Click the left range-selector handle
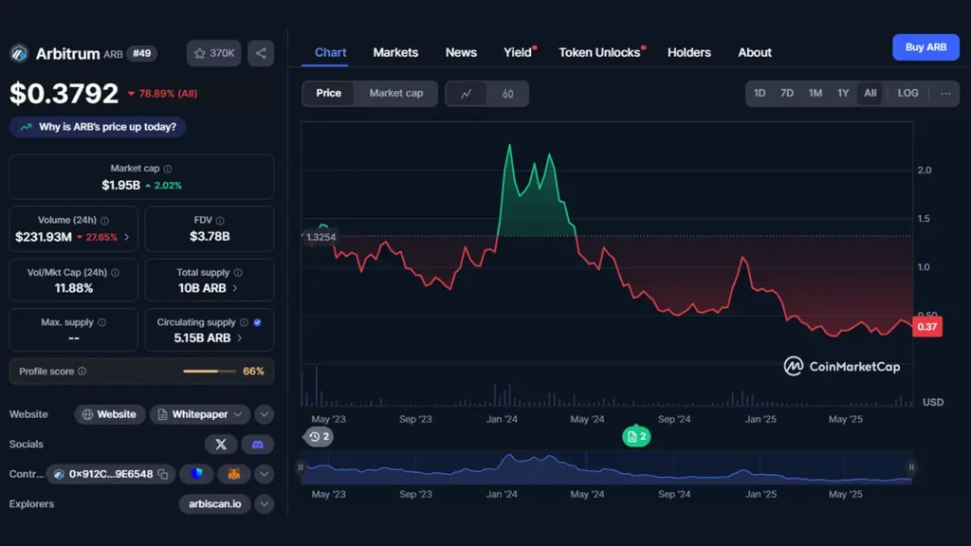Viewport: 971px width, 546px height. coord(301,467)
